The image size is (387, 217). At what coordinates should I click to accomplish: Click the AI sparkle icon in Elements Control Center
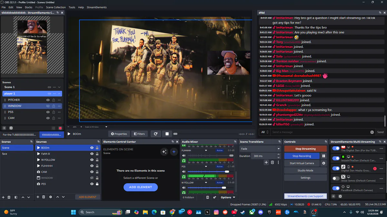(x=164, y=152)
